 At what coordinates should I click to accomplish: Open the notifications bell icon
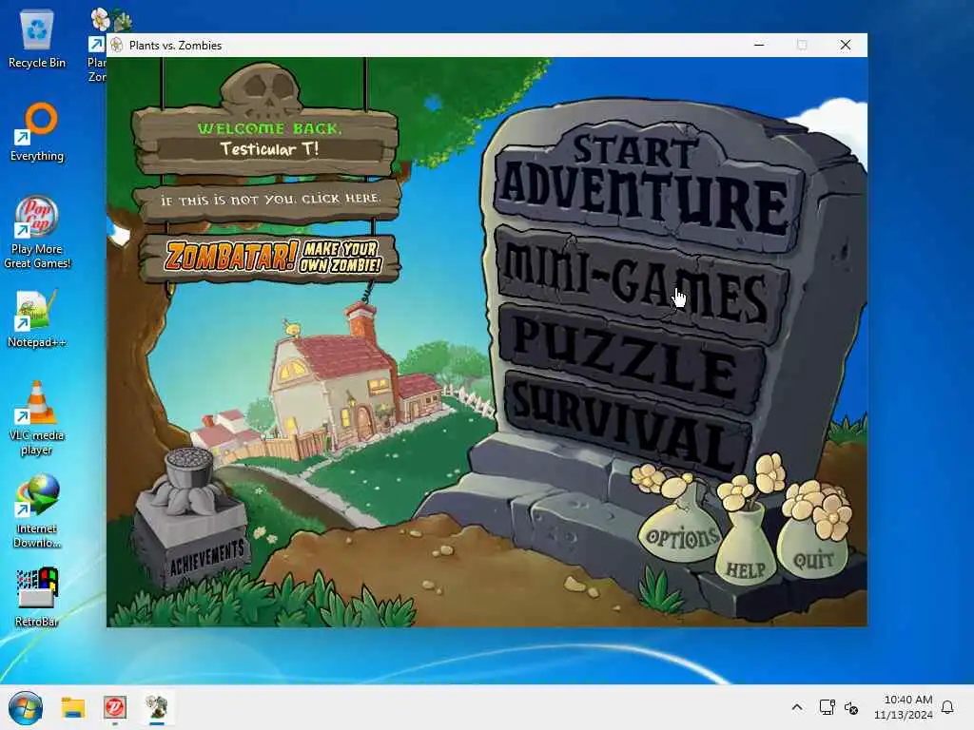pos(947,707)
